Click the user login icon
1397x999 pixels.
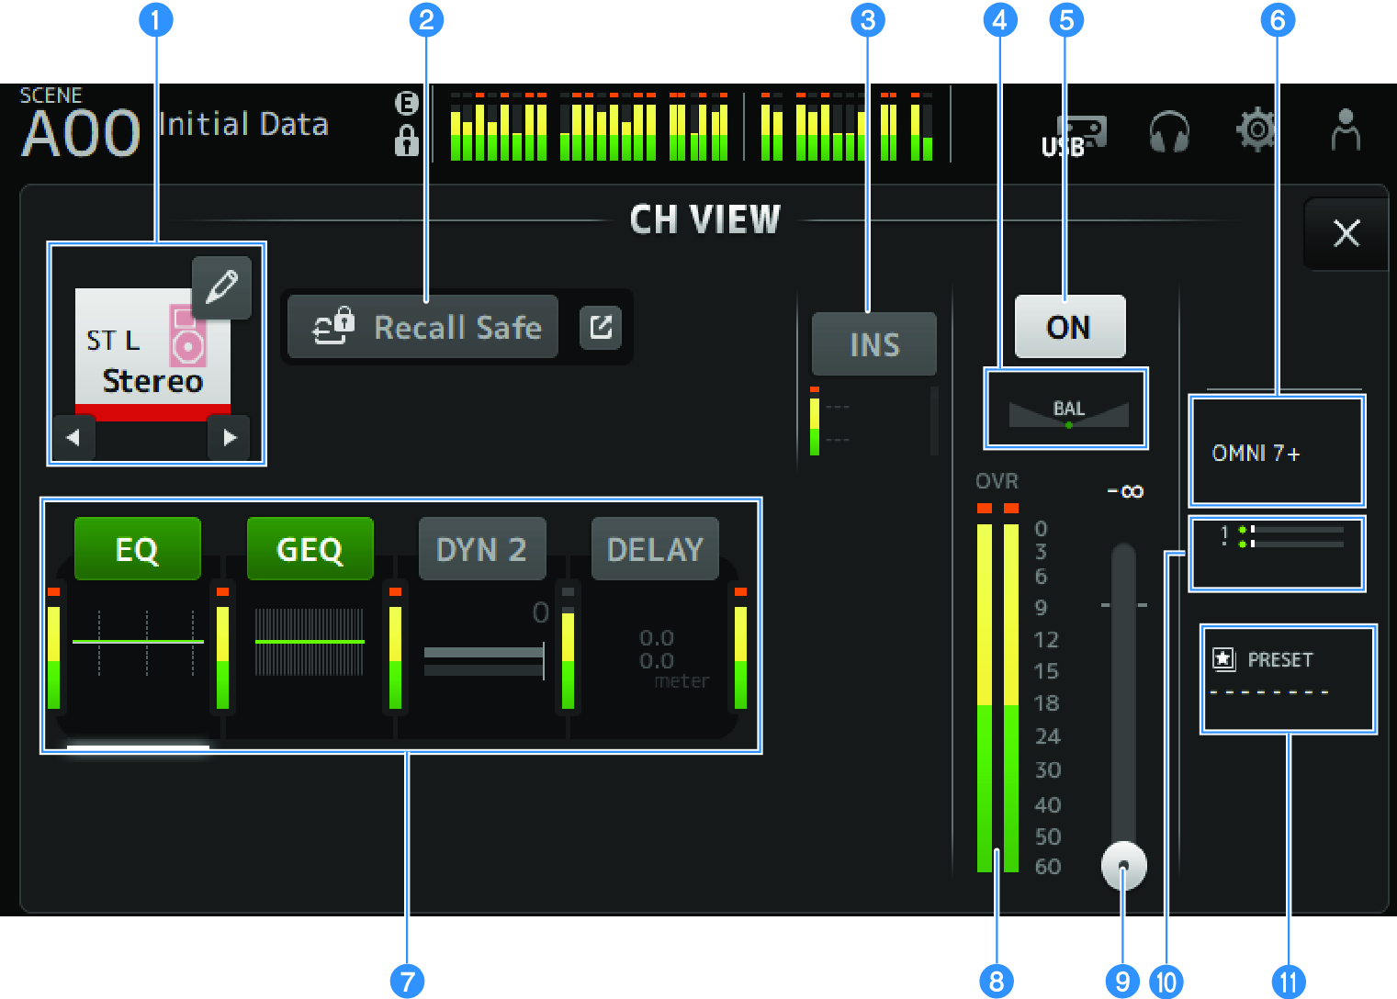[1345, 130]
